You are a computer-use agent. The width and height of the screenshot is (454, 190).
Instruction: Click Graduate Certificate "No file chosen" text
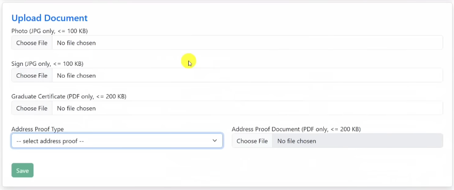pos(76,108)
